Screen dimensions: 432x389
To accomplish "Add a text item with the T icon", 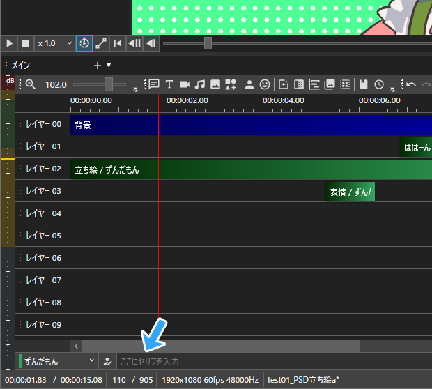I will coord(169,84).
